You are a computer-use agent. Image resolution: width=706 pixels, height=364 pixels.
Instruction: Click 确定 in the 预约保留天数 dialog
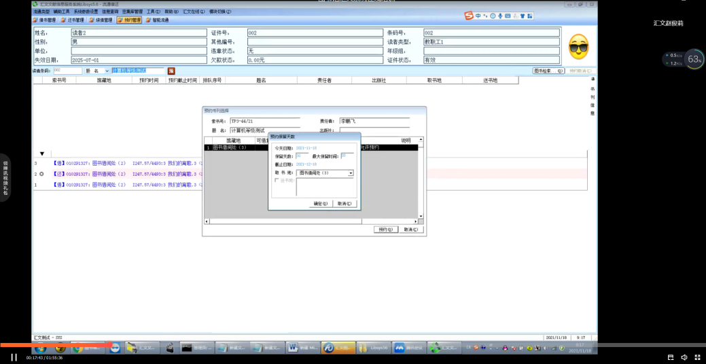[x=321, y=204]
